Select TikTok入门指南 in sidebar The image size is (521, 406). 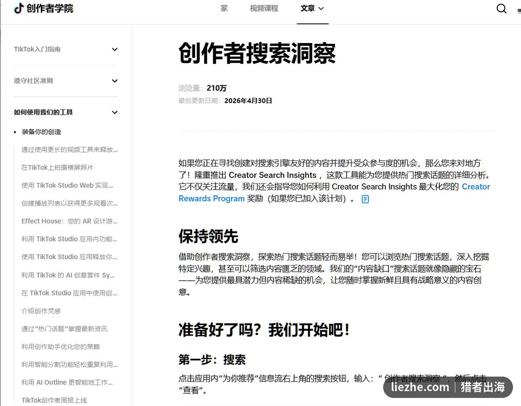point(37,50)
